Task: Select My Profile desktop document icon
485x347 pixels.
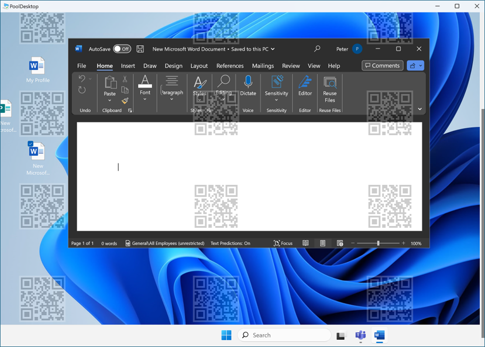Action: tap(37, 70)
